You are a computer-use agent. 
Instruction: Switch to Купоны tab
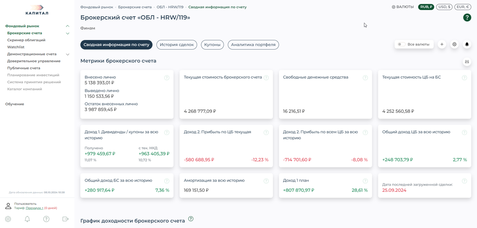[212, 45]
